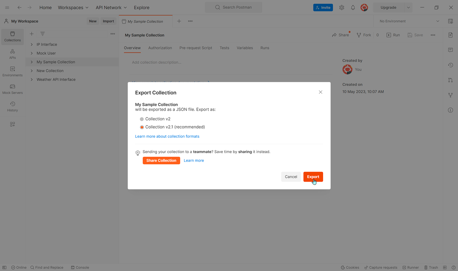The height and width of the screenshot is (271, 458).
Task: Open collection info icon in right sidebar
Action: point(450,110)
